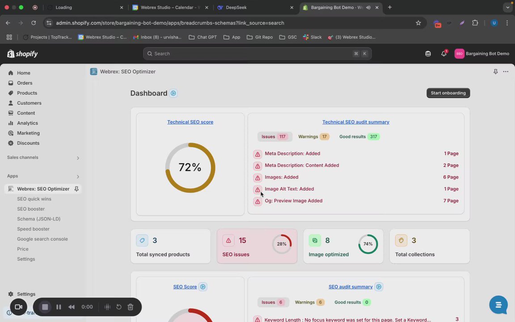Open the SEO audit summary link
515x322 pixels.
(350, 287)
